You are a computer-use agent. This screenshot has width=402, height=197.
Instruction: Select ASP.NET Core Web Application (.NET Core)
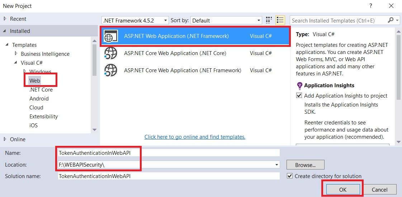click(195, 53)
